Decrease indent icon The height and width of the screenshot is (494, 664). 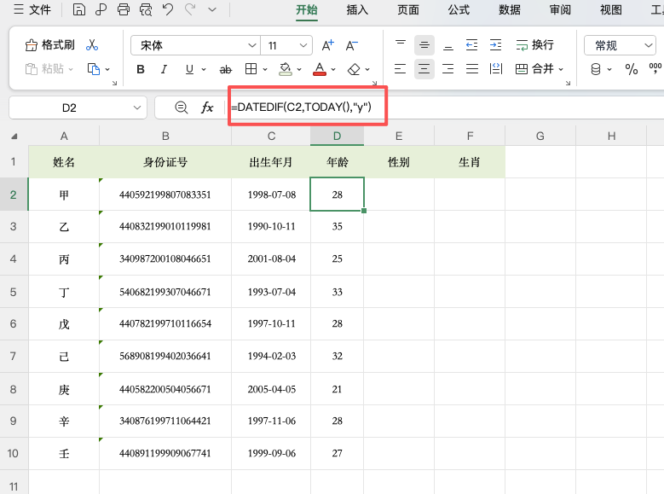tap(471, 45)
